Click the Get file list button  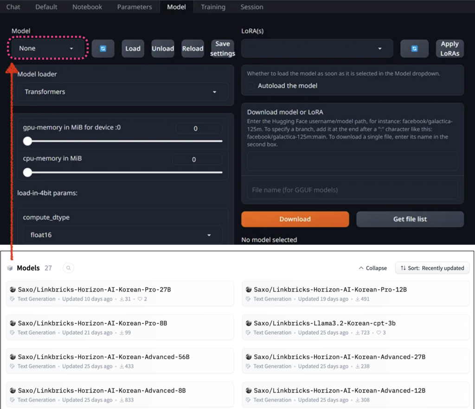tap(410, 219)
